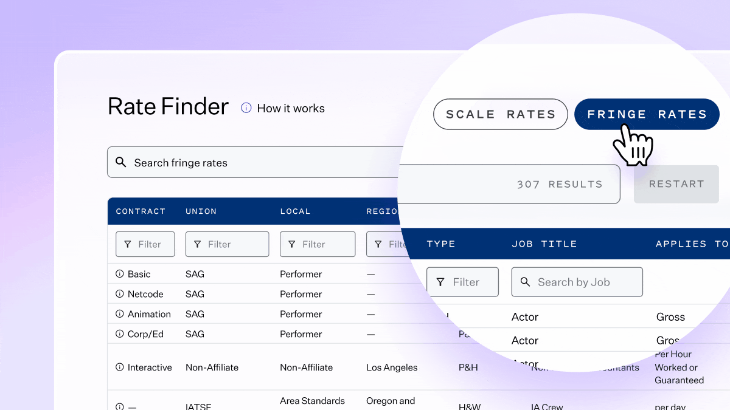Select the Fringe Rates tab
This screenshot has width=730, height=410.
coord(647,114)
